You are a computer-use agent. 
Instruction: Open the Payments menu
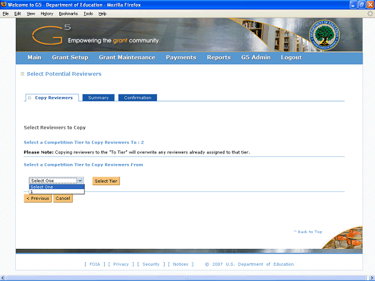coord(181,57)
